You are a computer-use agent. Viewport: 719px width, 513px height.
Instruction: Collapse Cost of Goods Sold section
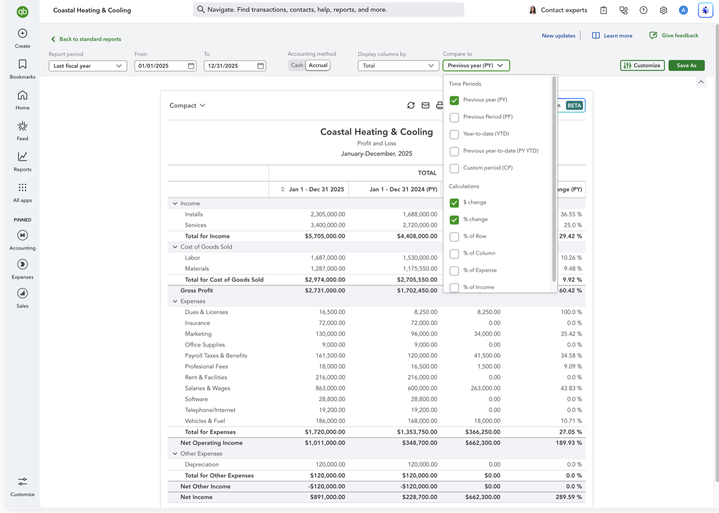[x=175, y=247]
